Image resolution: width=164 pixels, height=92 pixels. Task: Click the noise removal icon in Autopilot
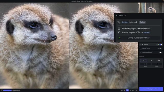coord(119,29)
